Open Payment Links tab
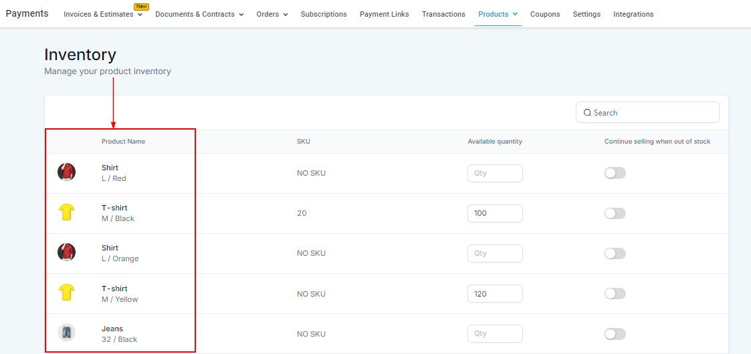Viewport: 751px width, 354px height. coord(384,14)
